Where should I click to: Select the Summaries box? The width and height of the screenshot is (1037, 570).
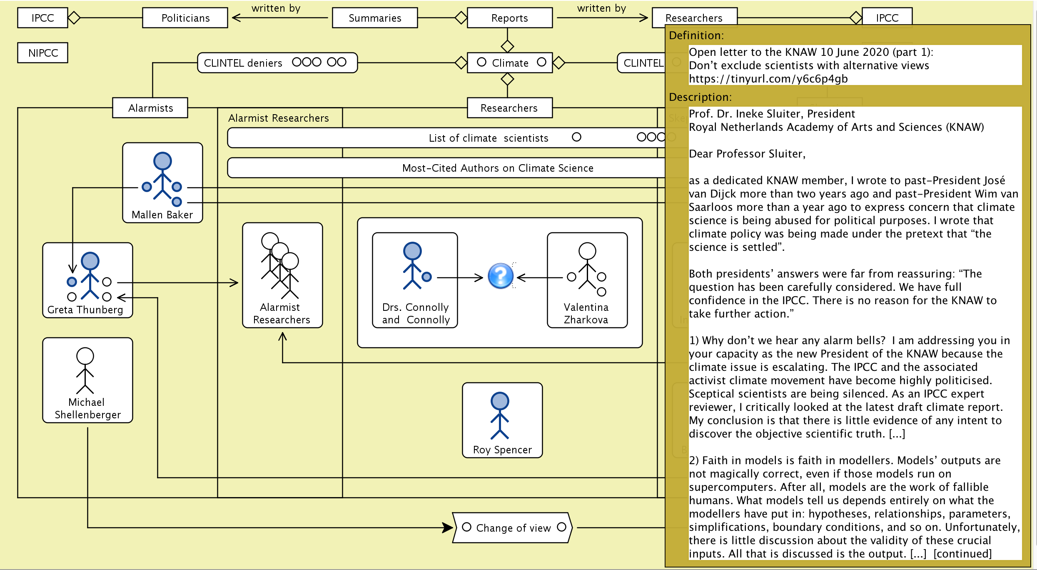[375, 18]
